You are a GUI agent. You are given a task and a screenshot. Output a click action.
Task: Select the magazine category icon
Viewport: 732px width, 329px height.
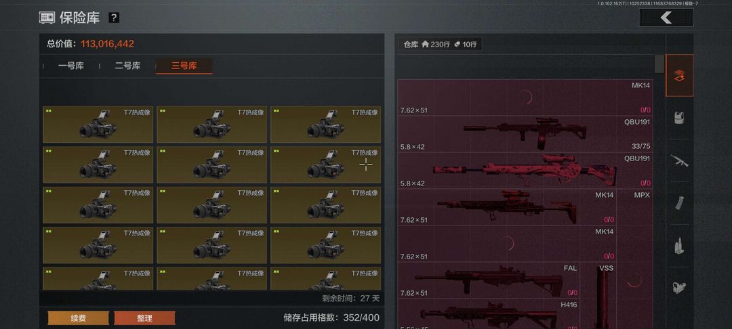point(679,203)
